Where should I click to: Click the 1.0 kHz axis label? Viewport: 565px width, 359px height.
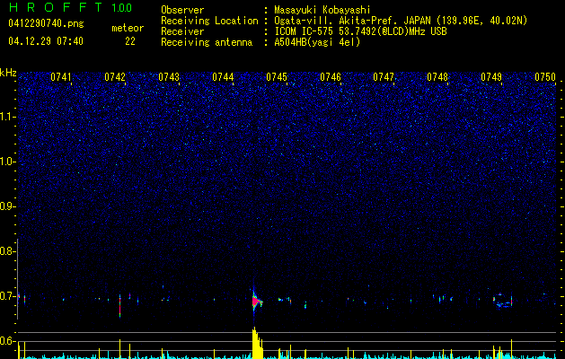8,162
